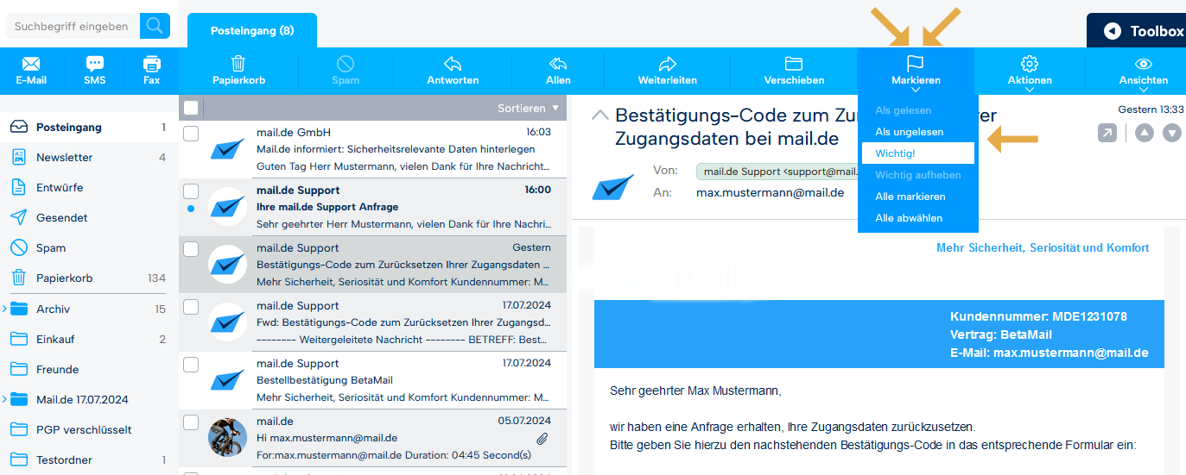Move message to Papierkorb via toolbar
The width and height of the screenshot is (1186, 475).
click(238, 71)
